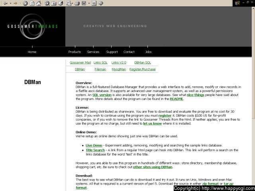Open the Forward button history dropdown arrow
The width and height of the screenshot is (255, 191).
pyautogui.click(x=20, y=3)
